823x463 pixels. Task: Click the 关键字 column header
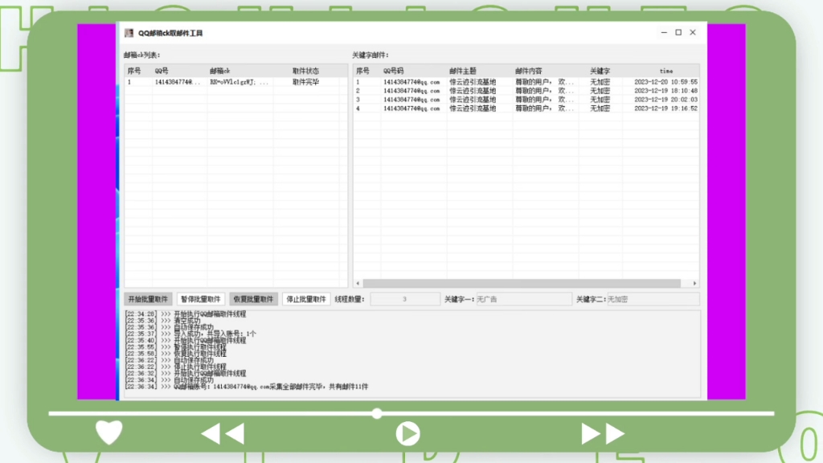pyautogui.click(x=600, y=71)
